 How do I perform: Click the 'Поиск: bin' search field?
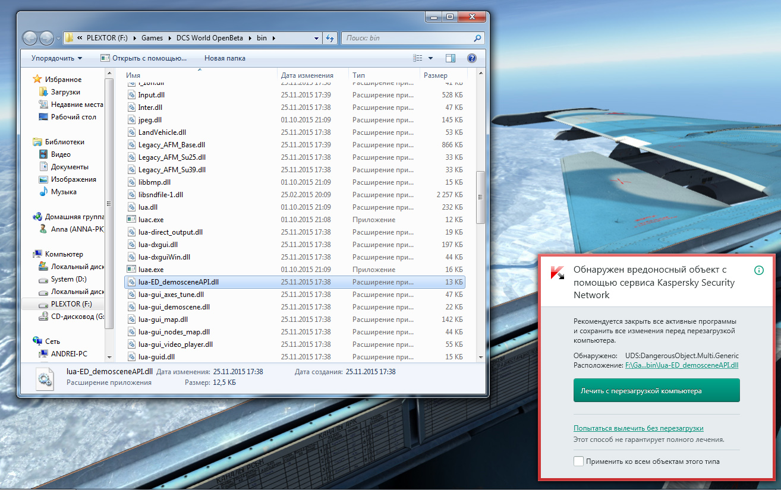click(x=408, y=38)
